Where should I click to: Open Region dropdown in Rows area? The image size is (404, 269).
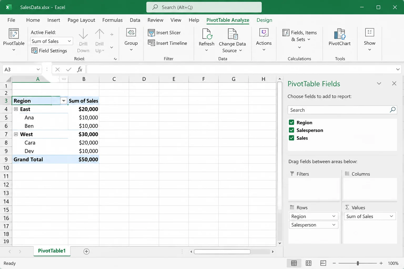[x=334, y=216]
